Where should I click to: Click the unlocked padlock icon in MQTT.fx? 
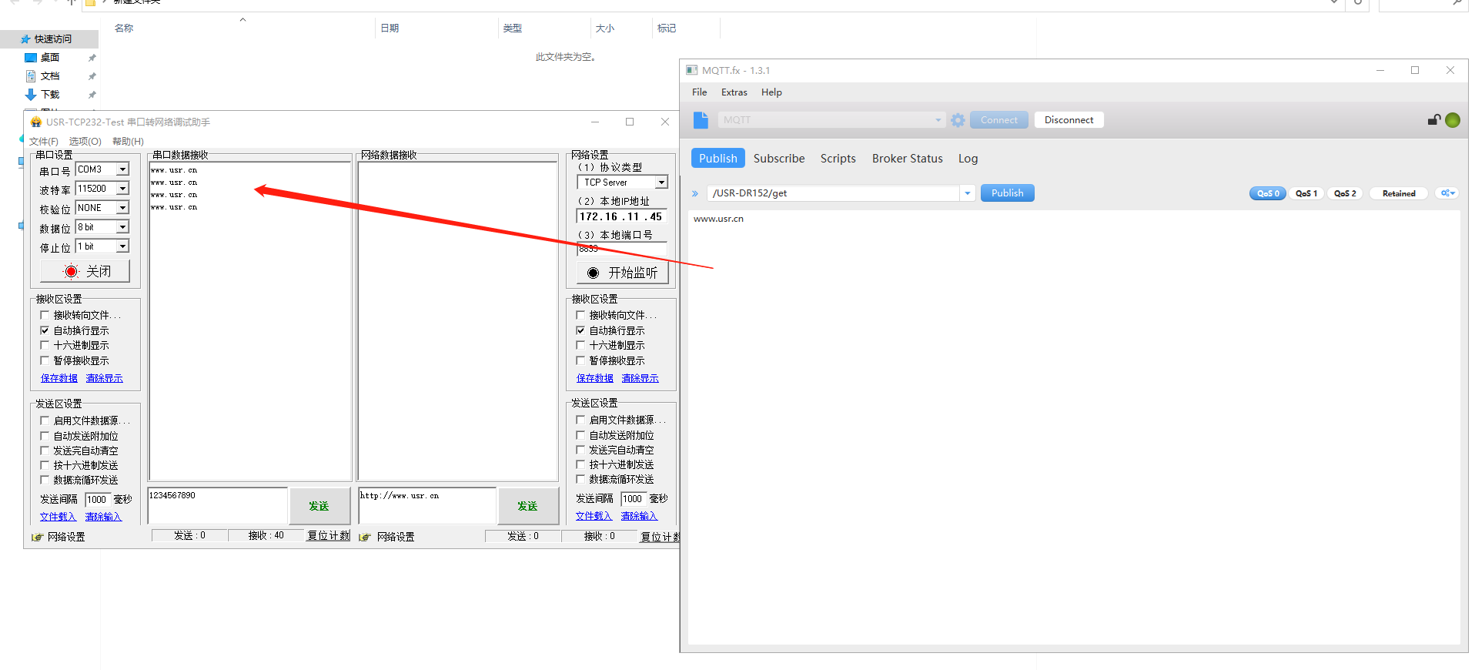coord(1433,119)
